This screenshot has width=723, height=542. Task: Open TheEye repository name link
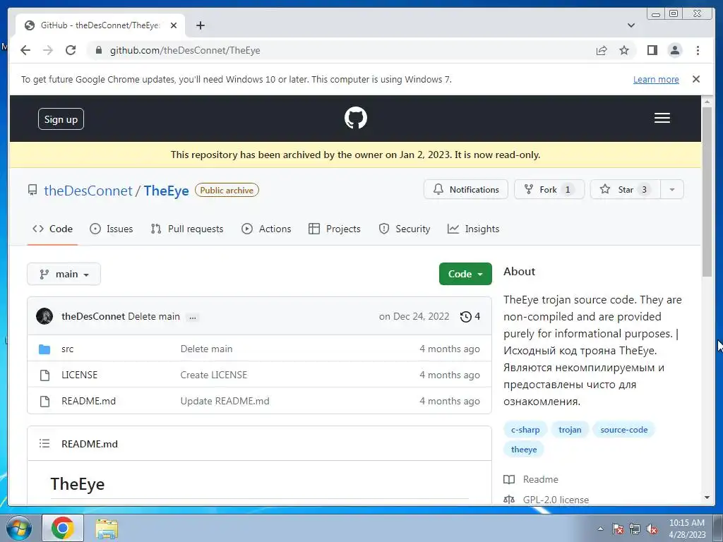point(166,191)
